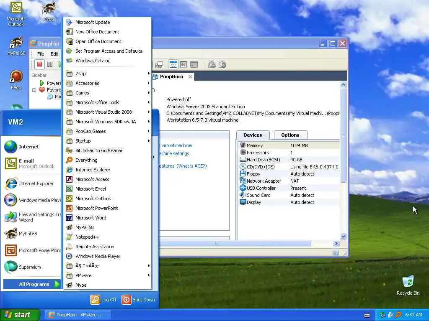Launch Everything search program

(107, 160)
